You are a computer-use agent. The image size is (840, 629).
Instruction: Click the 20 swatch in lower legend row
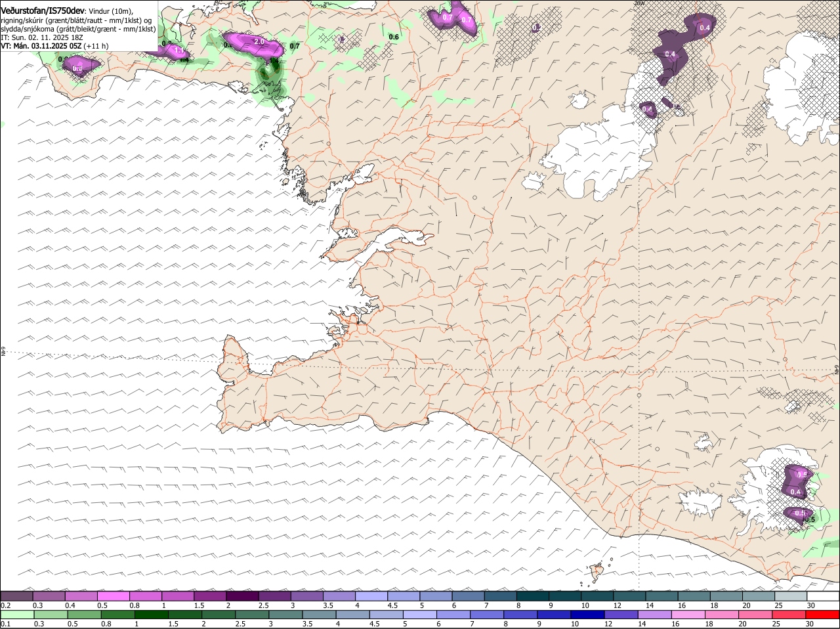(755, 615)
